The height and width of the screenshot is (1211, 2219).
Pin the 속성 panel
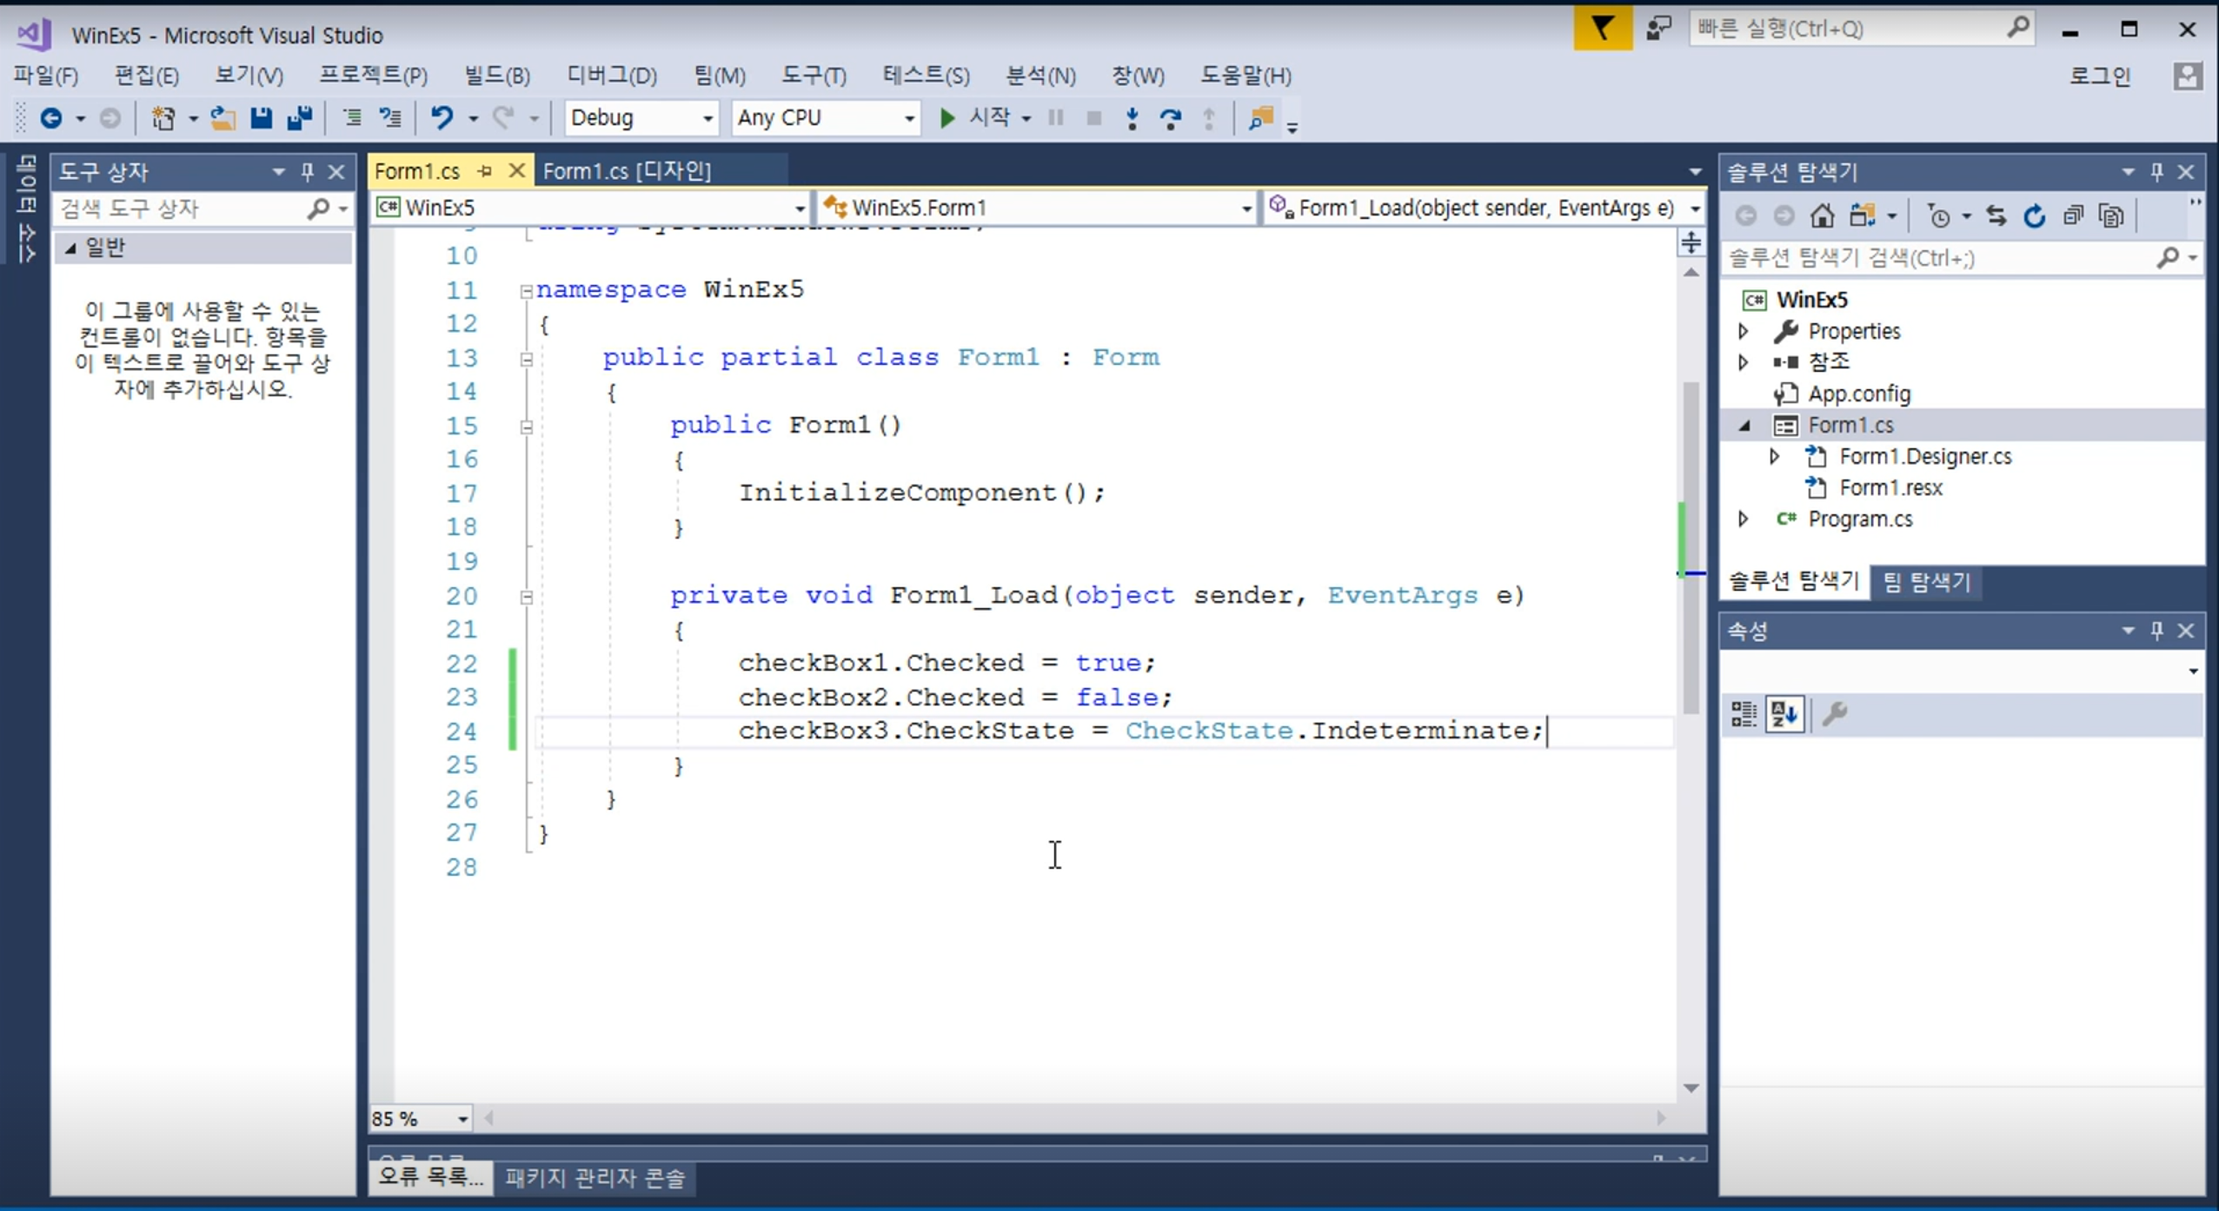click(x=2156, y=631)
